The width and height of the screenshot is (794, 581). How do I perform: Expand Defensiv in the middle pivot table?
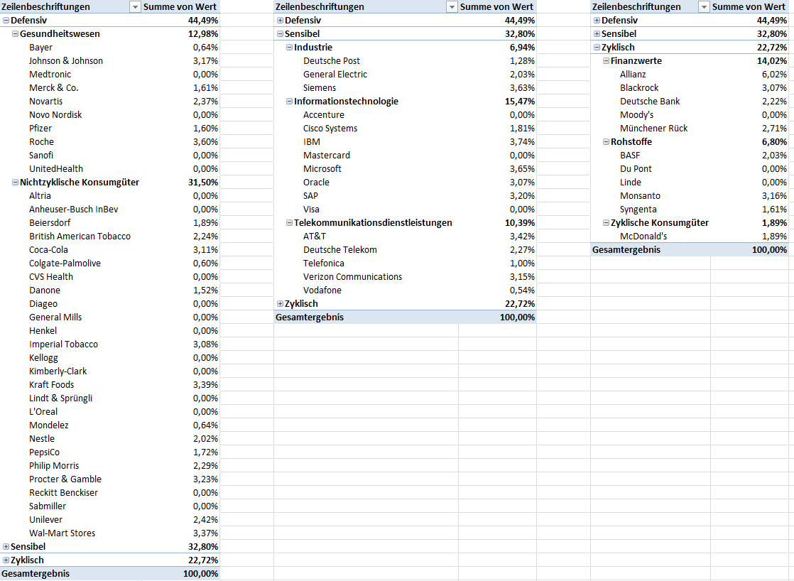tap(280, 21)
